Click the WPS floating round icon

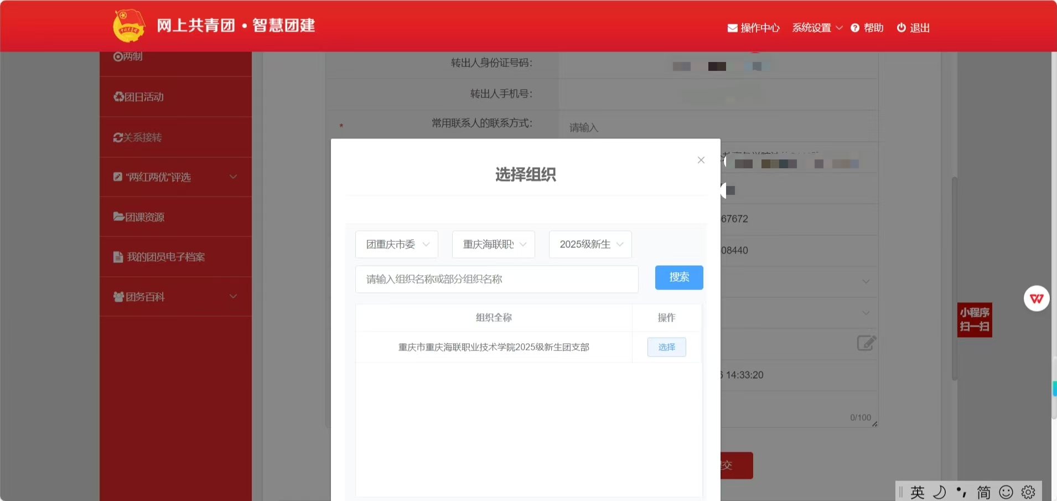click(x=1036, y=299)
